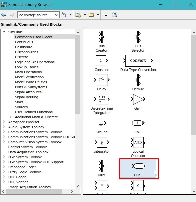Open the folder dropdown arrow
Viewport: 196px width, 202px height.
click(x=98, y=15)
